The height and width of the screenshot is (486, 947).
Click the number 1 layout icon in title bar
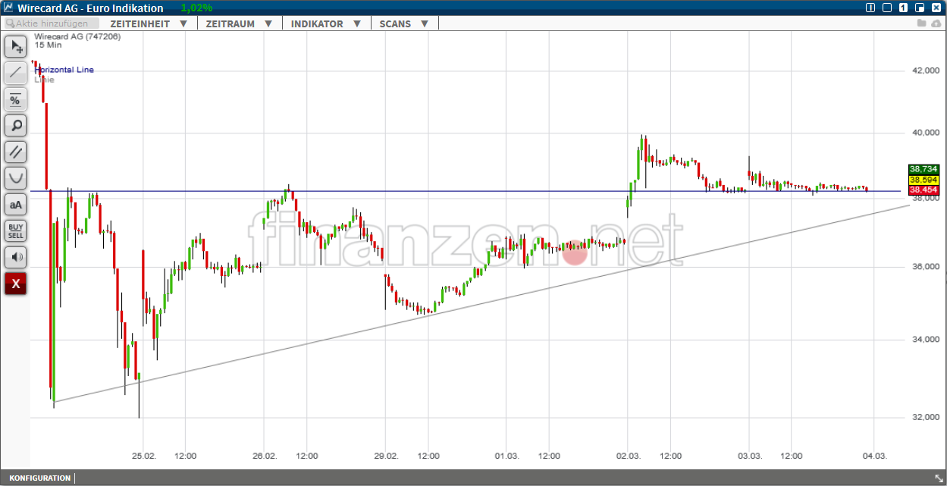[x=903, y=8]
